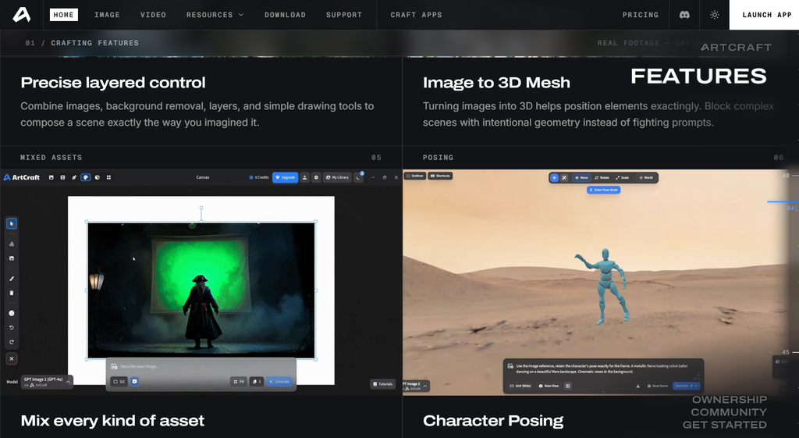Jump to the OWNERSHIP section link
Screen dimensions: 799x438
point(730,400)
